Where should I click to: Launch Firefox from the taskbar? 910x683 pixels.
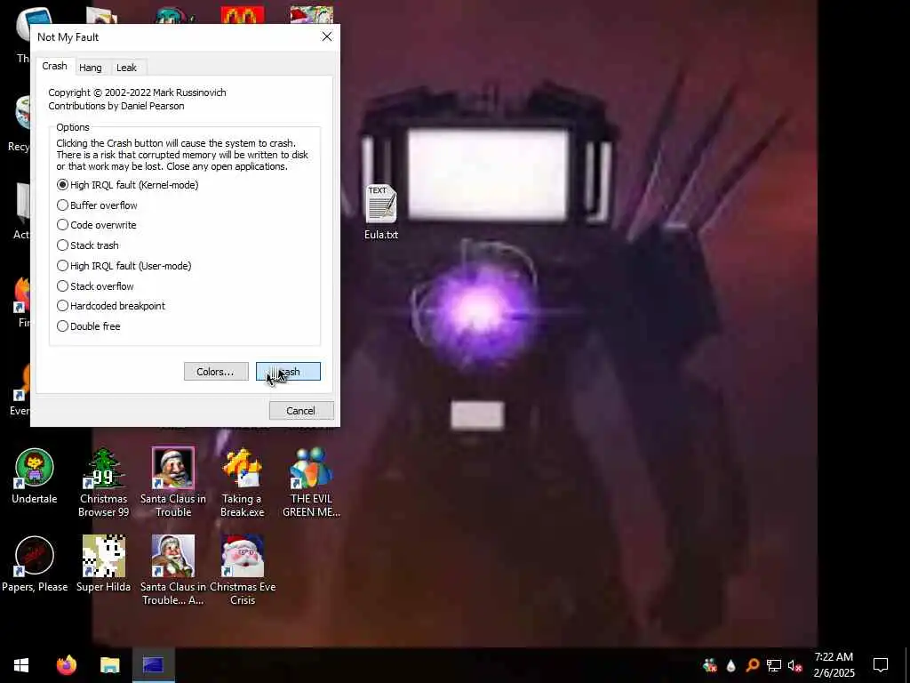tap(66, 665)
